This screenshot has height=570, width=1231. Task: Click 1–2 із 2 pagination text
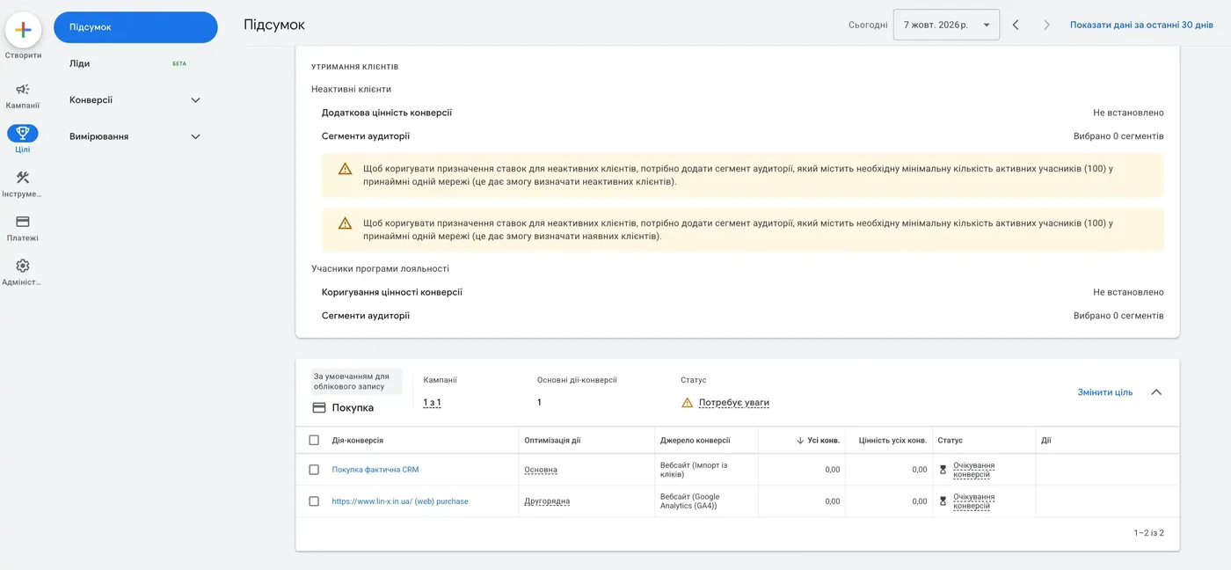(1149, 533)
